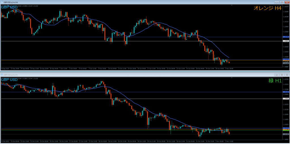Click 1.32570 on the H1 price scale
The image size is (290, 144).
[286, 104]
